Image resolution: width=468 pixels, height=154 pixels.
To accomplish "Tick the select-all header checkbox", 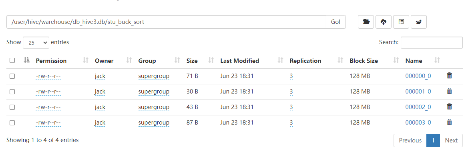I will 12,60.
